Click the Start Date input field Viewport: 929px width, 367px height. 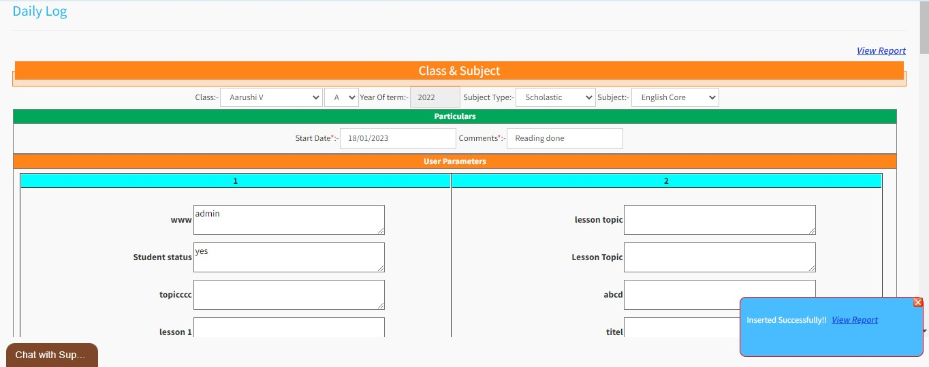point(398,138)
